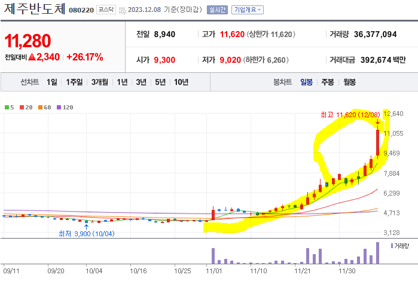Select the 1일 line chart period
Screen dimensions: 418x287
tap(51, 82)
